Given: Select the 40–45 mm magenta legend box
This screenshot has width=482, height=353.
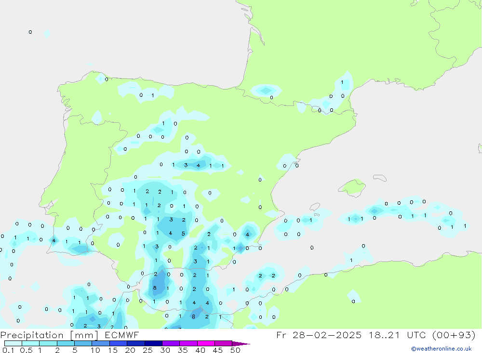Looking at the screenshot, I should [x=206, y=343].
